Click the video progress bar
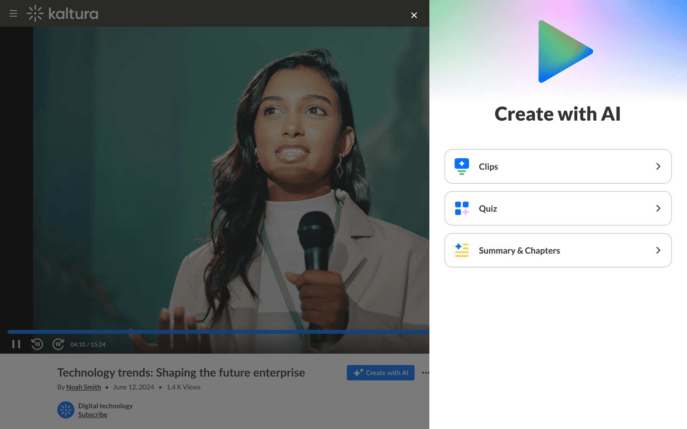Screen dimensions: 687x429 click(x=218, y=332)
